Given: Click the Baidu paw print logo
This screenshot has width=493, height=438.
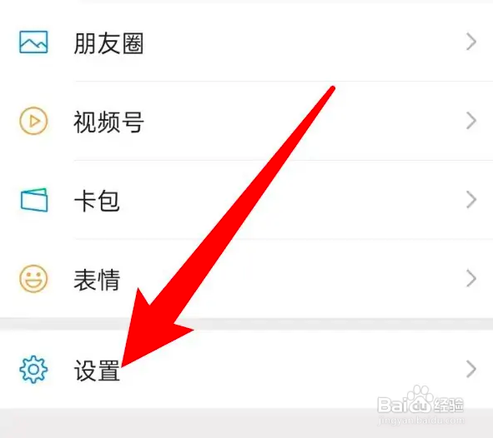Looking at the screenshot, I should 418,399.
